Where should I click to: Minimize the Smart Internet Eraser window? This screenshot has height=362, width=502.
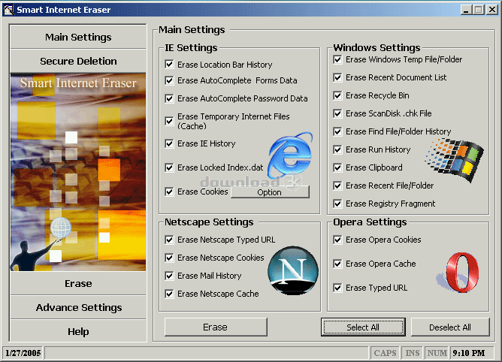point(466,10)
